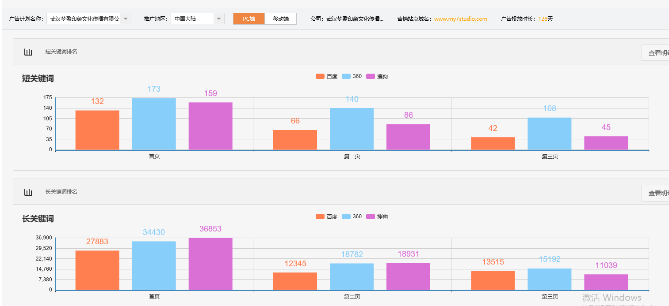Enable the PC端 view toggle

tap(248, 19)
